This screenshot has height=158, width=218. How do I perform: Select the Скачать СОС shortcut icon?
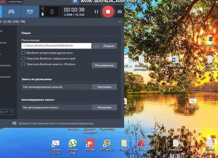(x=56, y=147)
